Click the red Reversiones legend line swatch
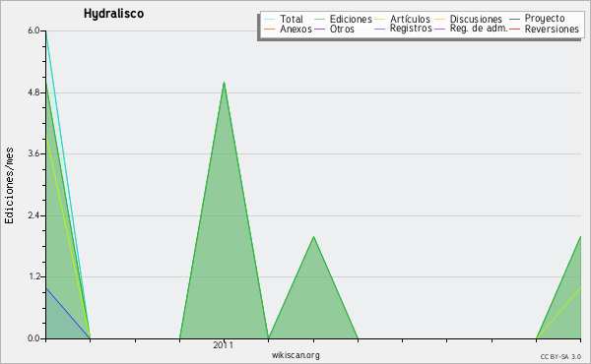 pos(514,29)
